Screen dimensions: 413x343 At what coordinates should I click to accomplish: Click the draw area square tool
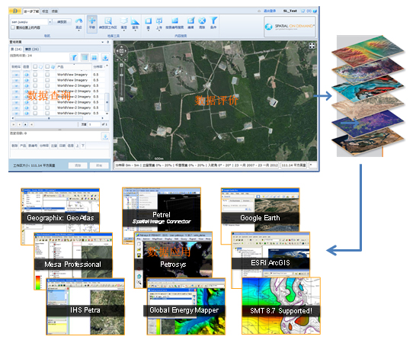(x=149, y=21)
